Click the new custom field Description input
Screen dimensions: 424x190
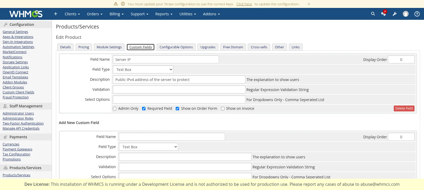pos(185,157)
